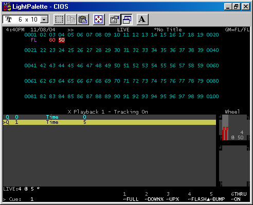253x205 pixels.
Task: Click the 6 x 10 font size box
Action: coord(26,19)
